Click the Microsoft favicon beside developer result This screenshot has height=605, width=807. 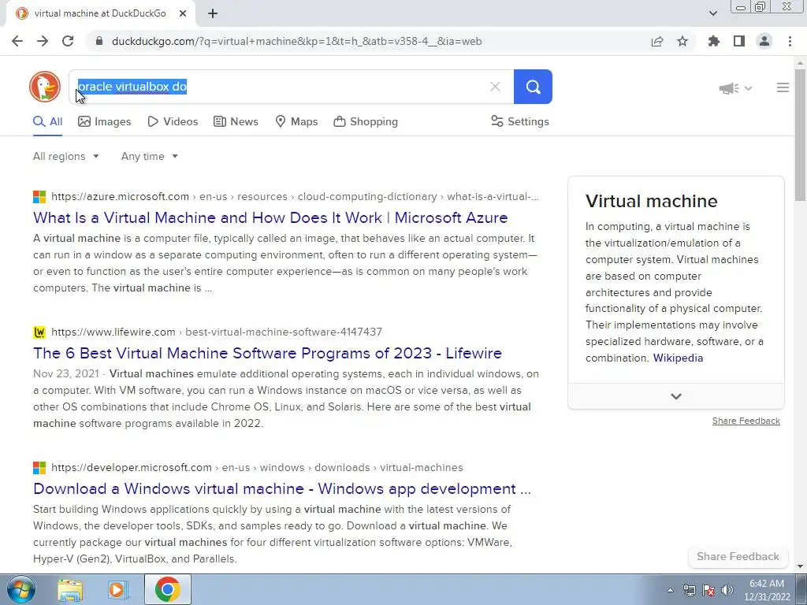coord(39,468)
